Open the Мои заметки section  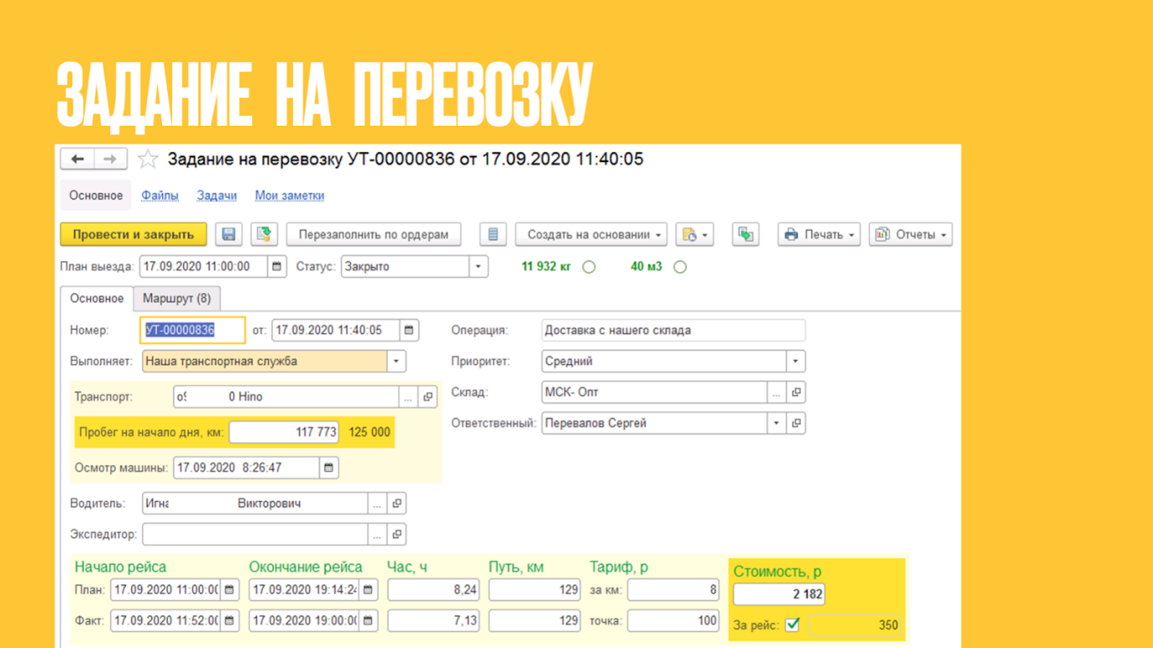pyautogui.click(x=289, y=195)
